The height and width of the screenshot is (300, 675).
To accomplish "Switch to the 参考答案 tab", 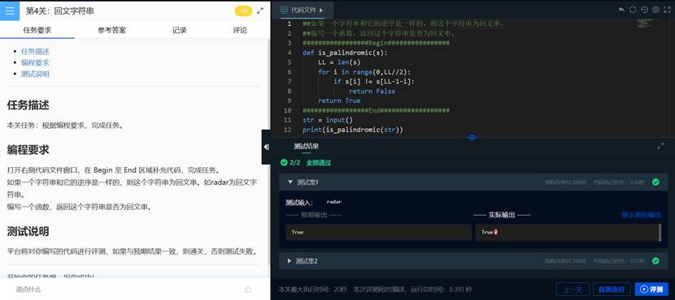I will point(112,30).
